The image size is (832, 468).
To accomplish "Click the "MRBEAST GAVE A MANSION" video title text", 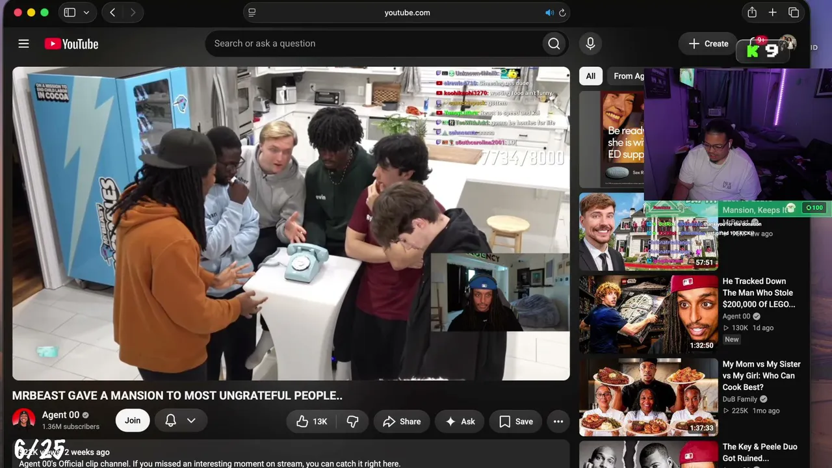I will 177,395.
